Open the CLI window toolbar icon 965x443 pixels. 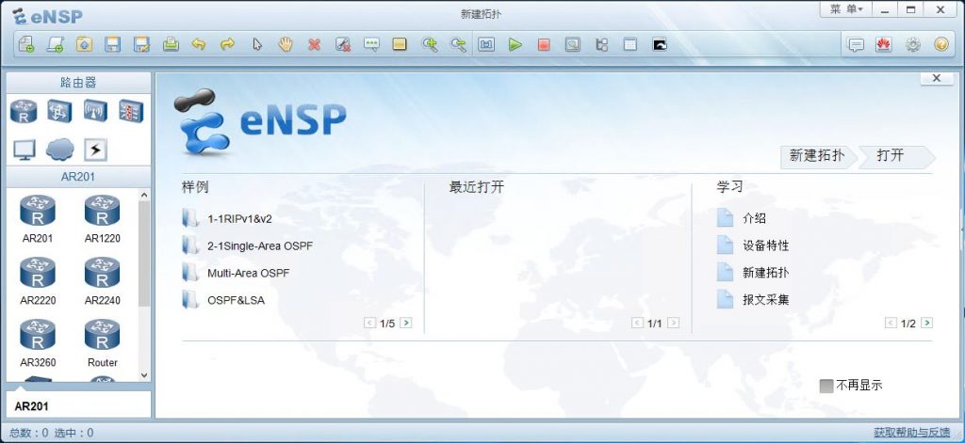click(x=659, y=44)
